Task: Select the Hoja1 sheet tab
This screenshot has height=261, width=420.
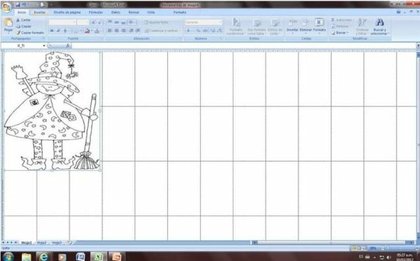Action: pyautogui.click(x=27, y=243)
